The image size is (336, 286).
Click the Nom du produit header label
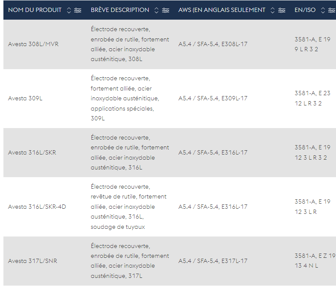pos(35,10)
